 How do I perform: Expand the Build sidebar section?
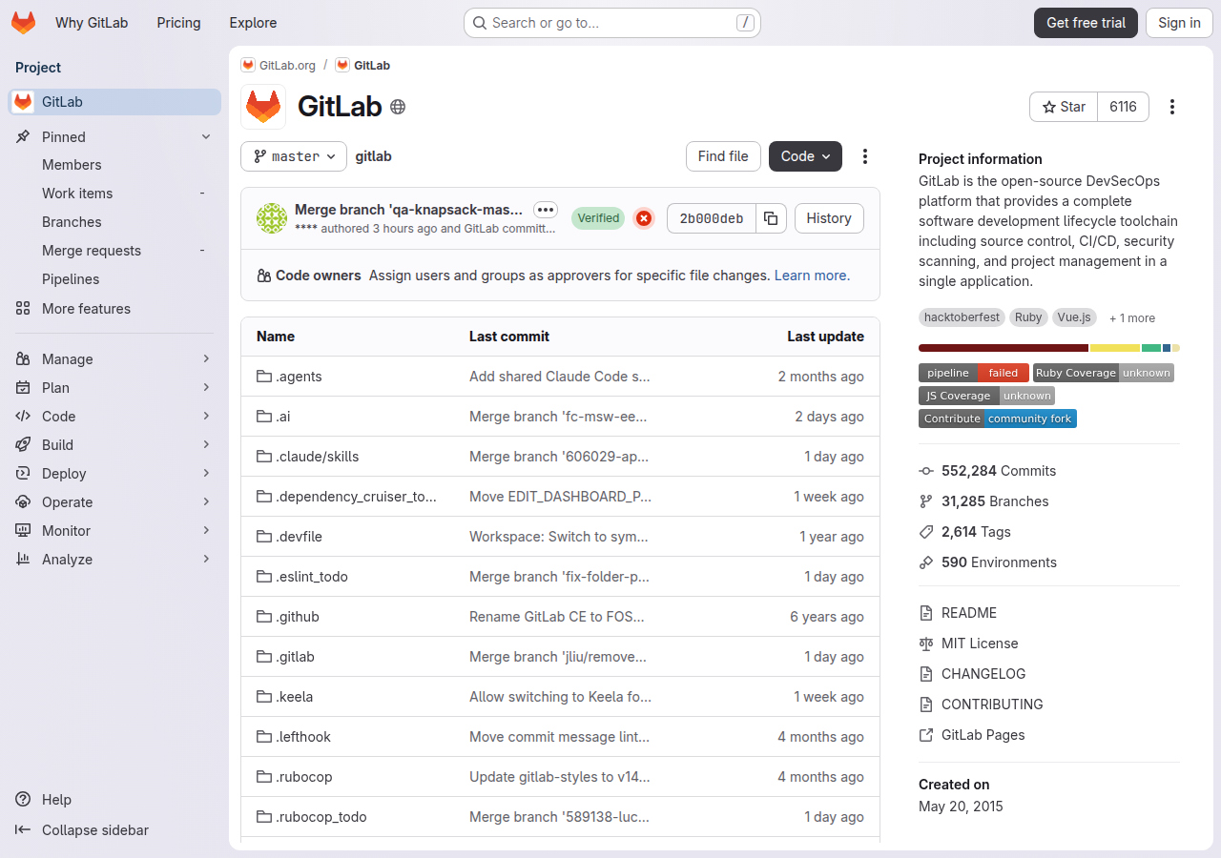[x=114, y=445]
